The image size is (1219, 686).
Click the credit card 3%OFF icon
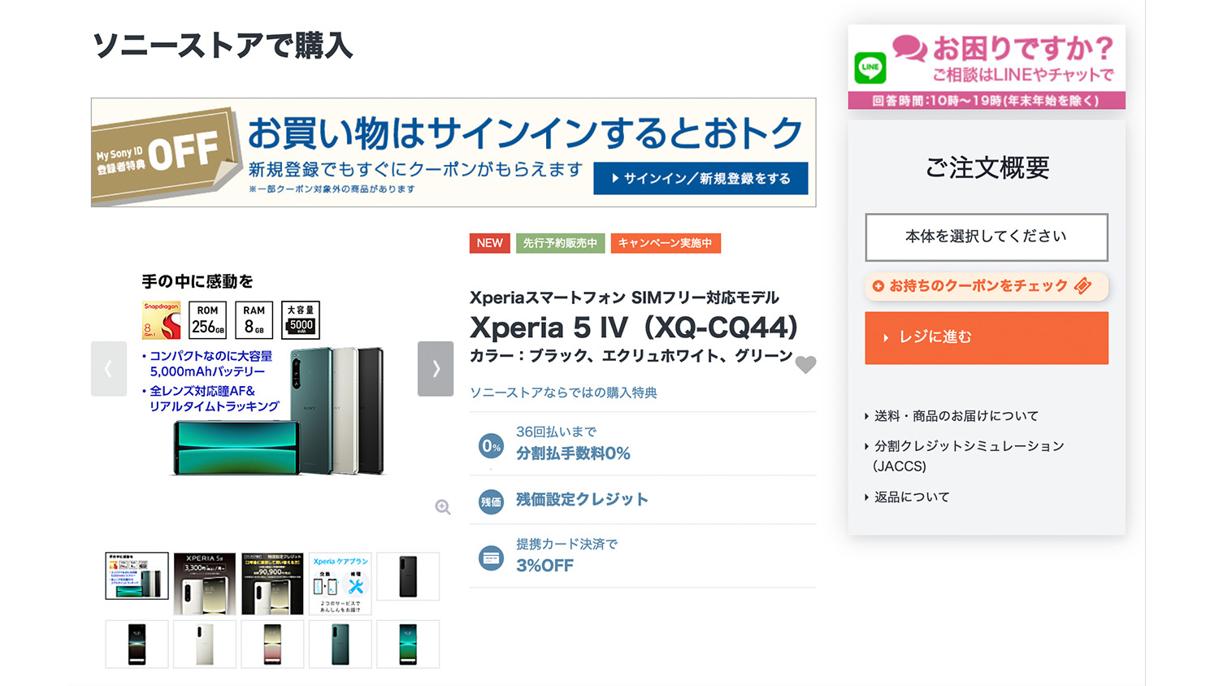pos(491,558)
